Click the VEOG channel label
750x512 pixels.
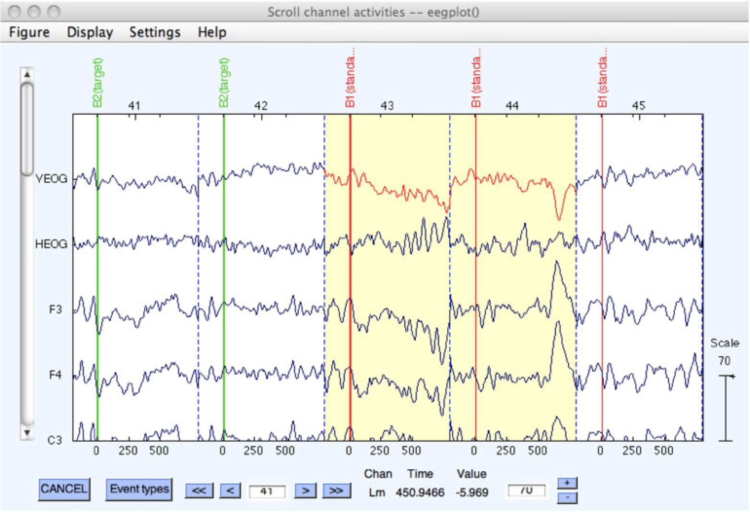[x=51, y=179]
